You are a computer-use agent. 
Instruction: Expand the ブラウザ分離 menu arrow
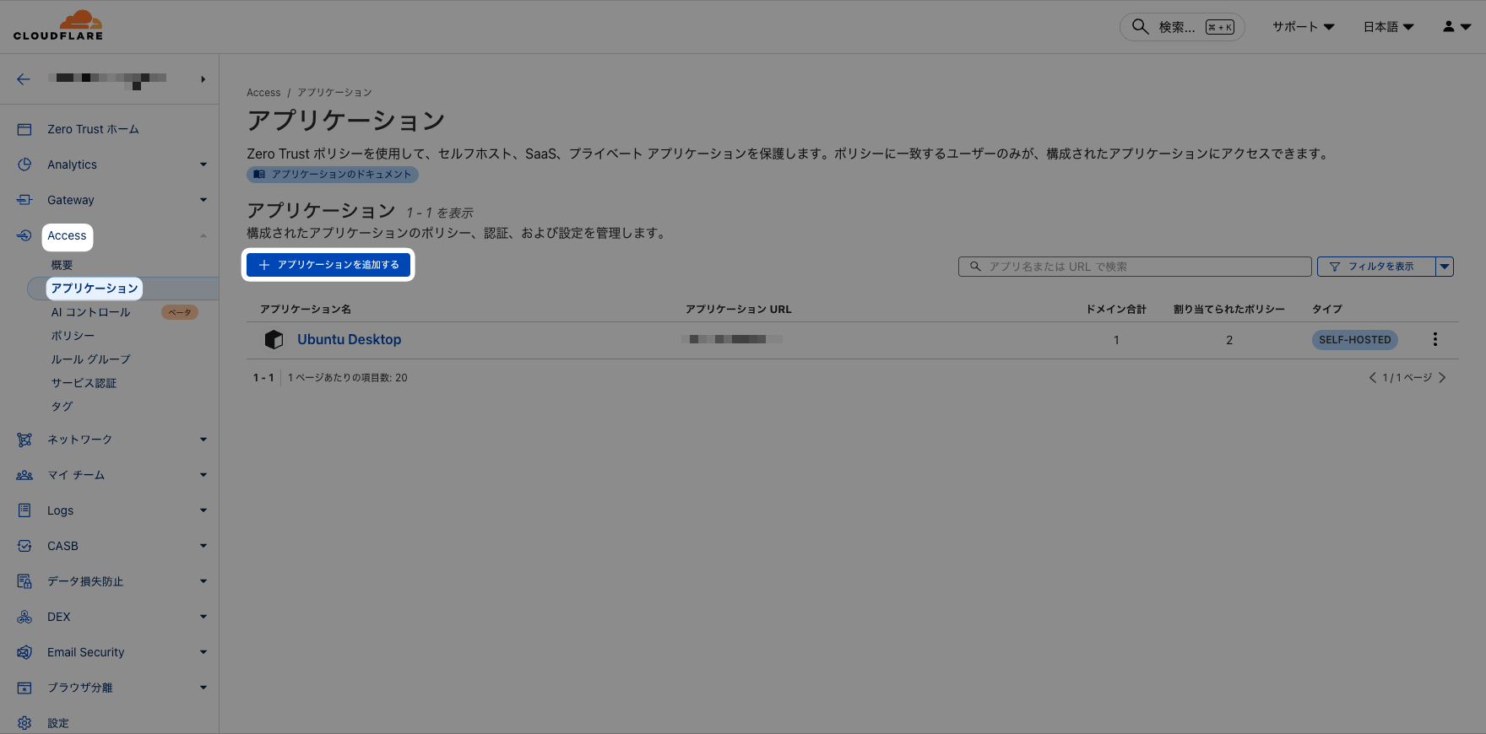click(x=203, y=688)
